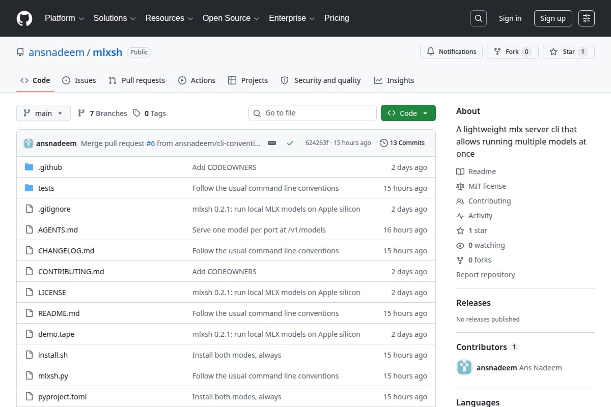The height and width of the screenshot is (407, 611).
Task: Click the Sign up button
Action: click(x=553, y=18)
